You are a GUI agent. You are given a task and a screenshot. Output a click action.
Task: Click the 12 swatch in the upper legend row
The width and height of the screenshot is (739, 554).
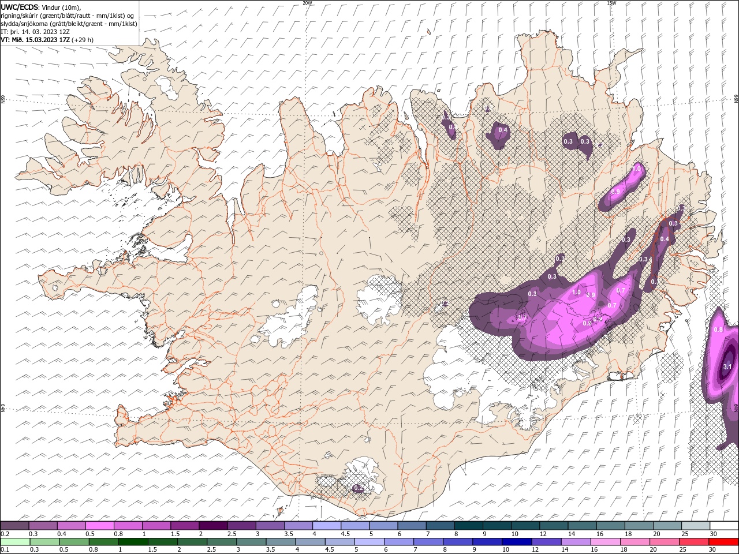coord(553,526)
